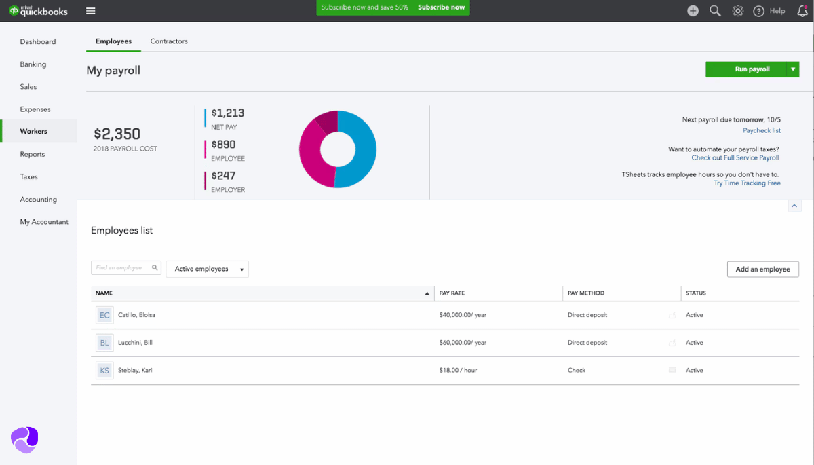Switch to the Contractors tab
814x465 pixels.
(x=169, y=41)
